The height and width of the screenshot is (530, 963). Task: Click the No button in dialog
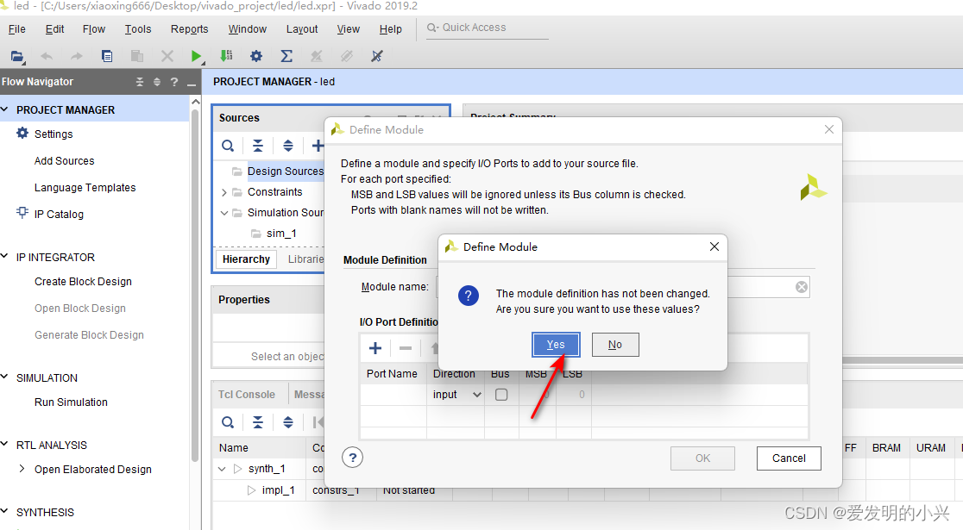615,345
